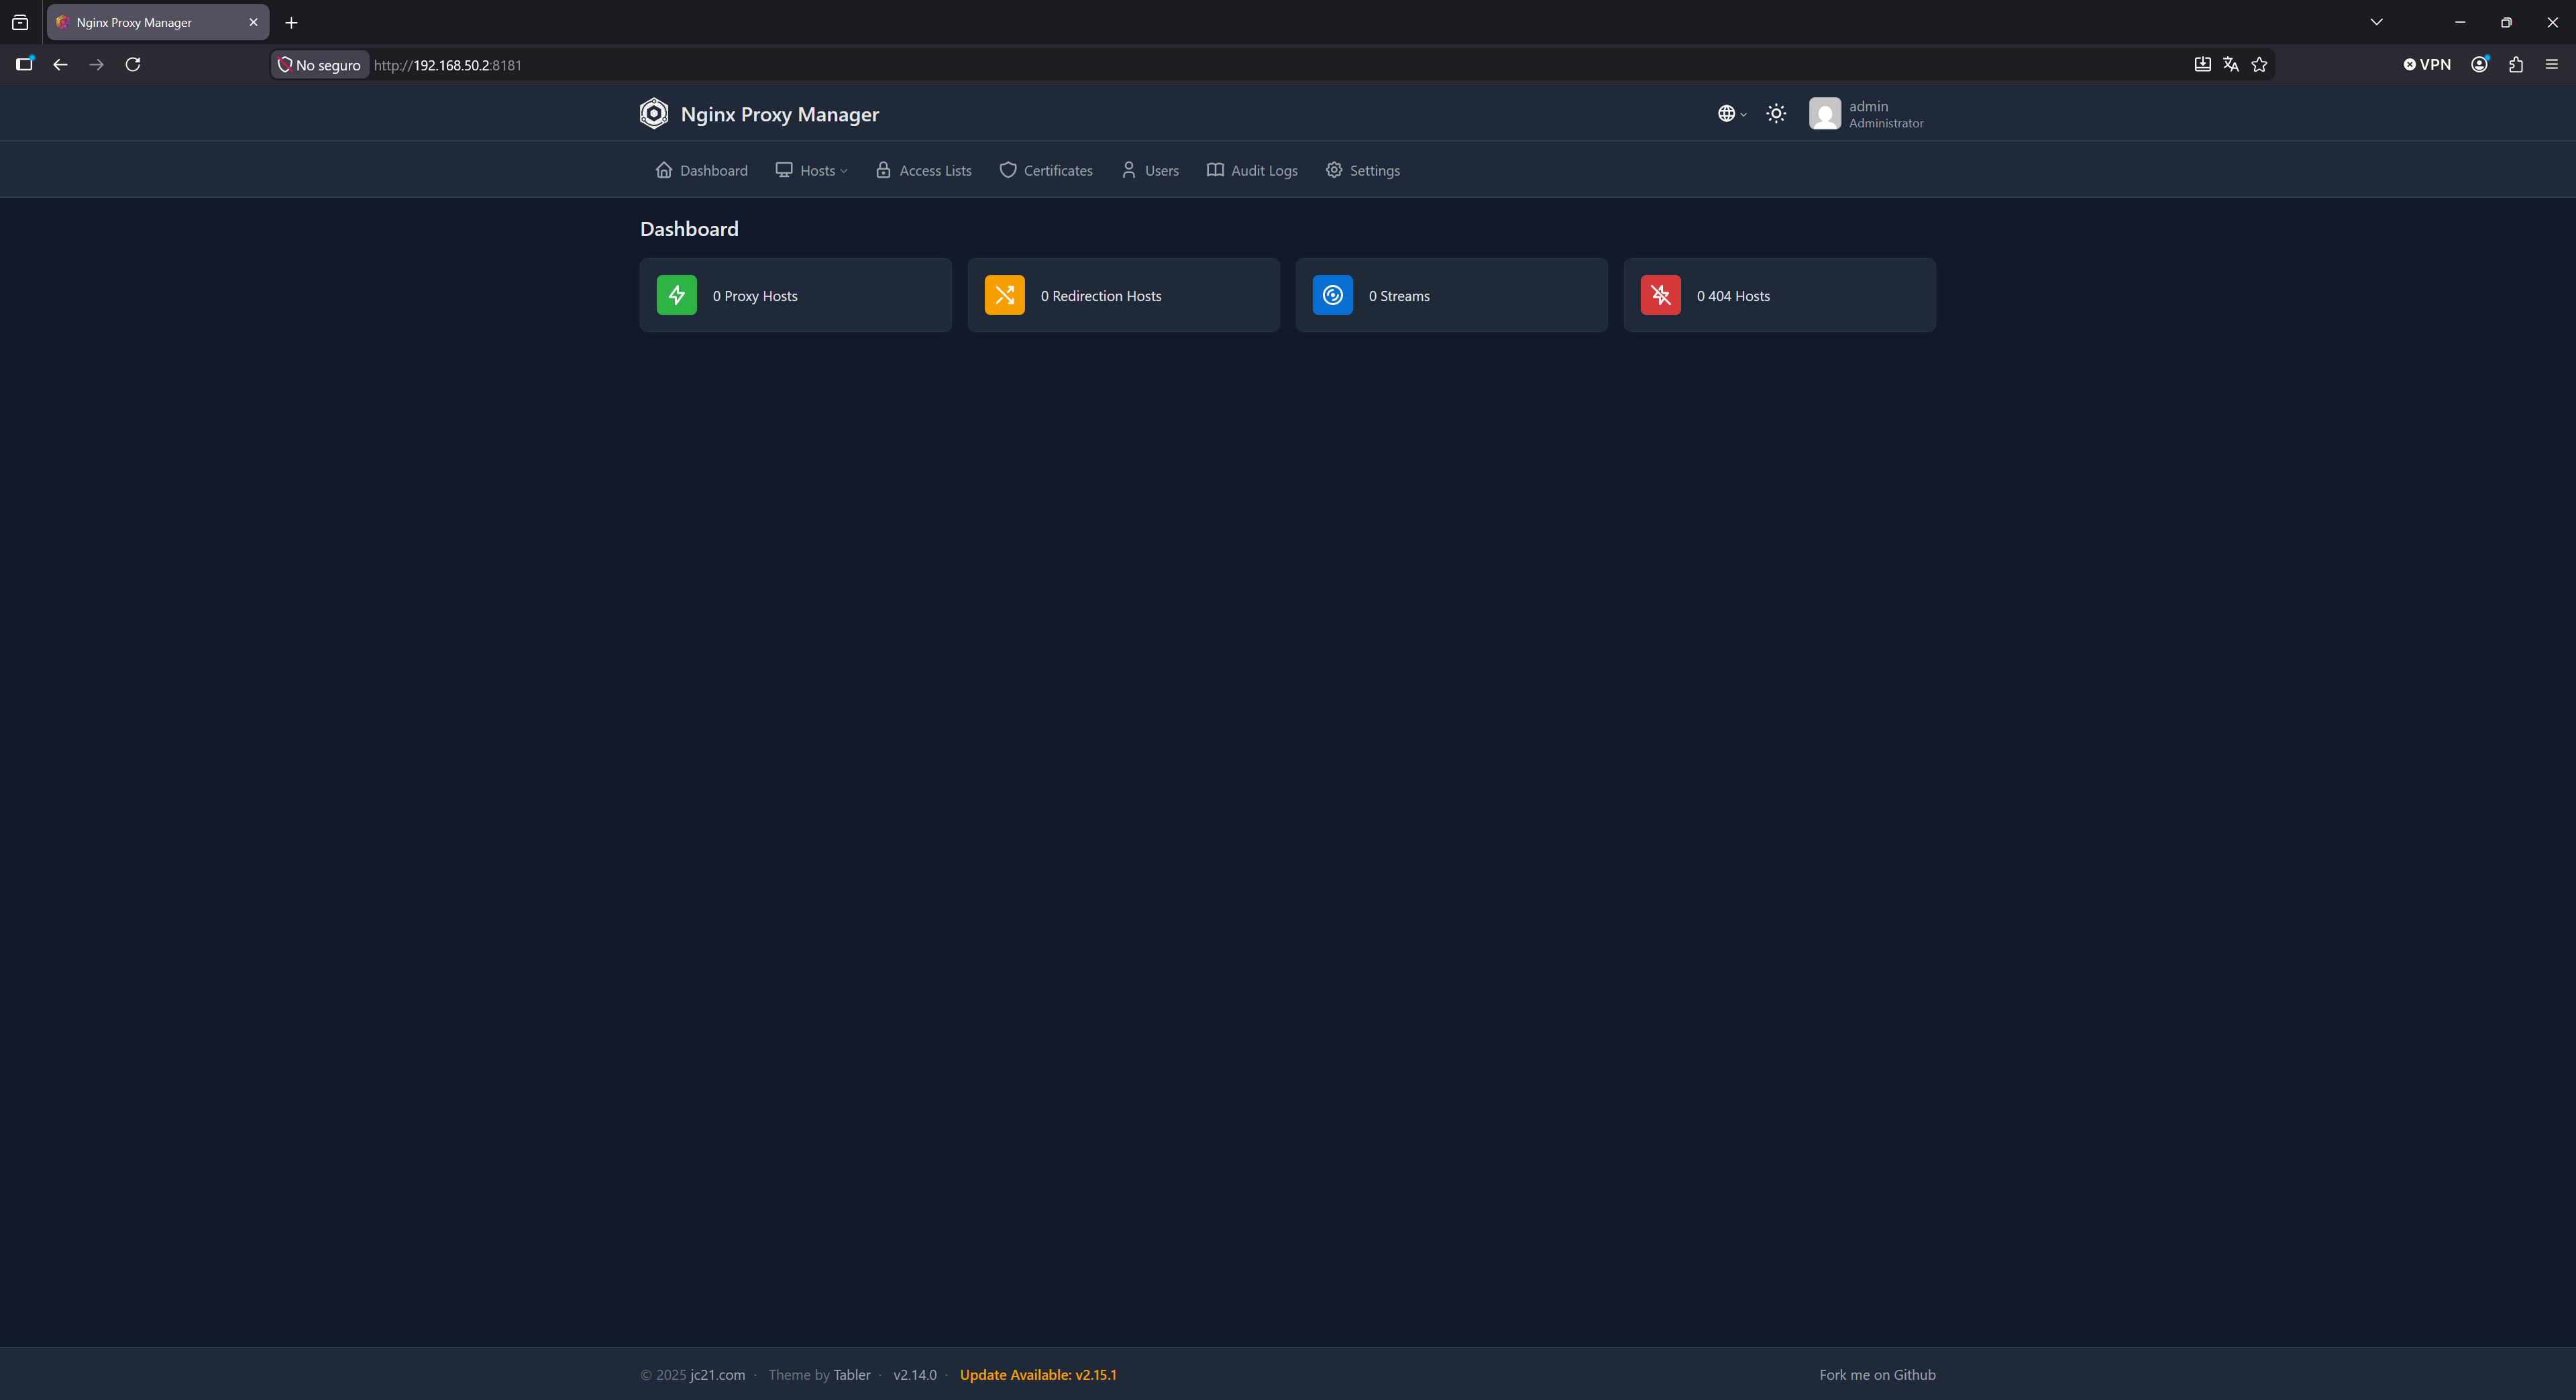Click the v2.14.0 version link
Viewport: 2576px width, 1400px height.
(915, 1375)
